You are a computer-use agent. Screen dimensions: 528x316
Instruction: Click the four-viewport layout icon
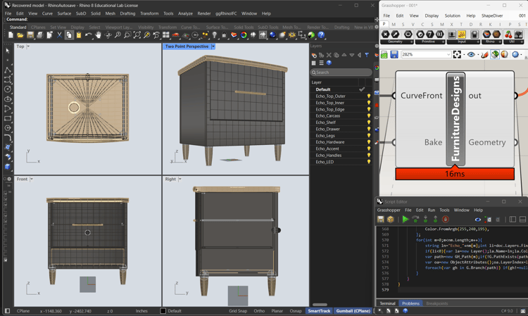pos(165,35)
